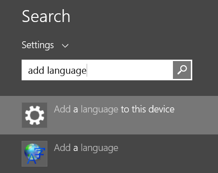Click the word 'Add' in first result
Screen dimensions: 218x173
(x=62, y=109)
